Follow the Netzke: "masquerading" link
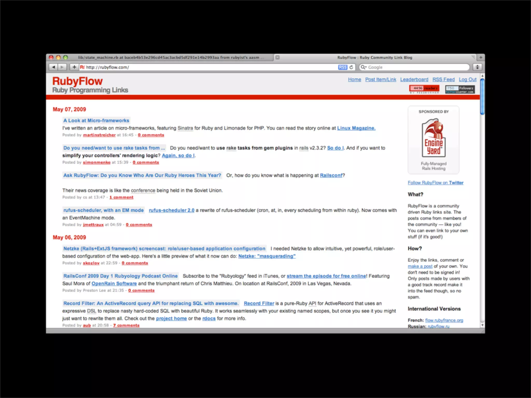Screen dimensions: 531x398 [267, 256]
